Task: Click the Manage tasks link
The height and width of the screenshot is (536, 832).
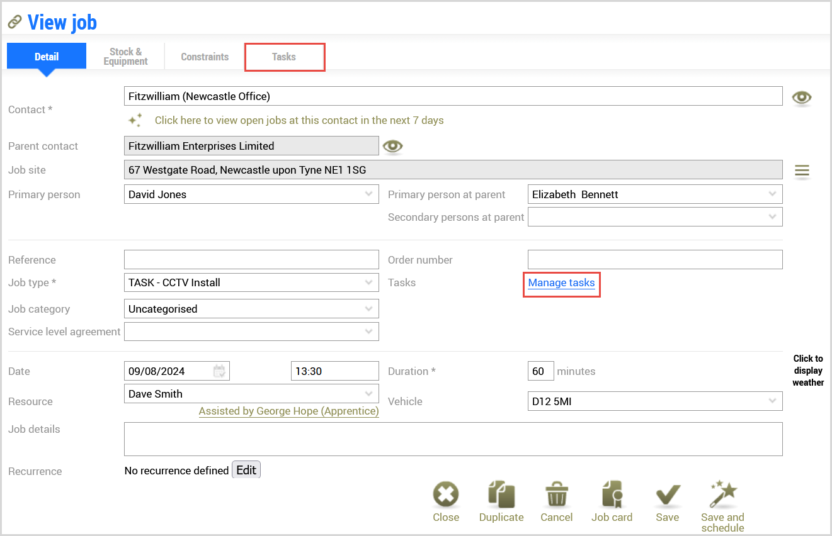Action: [561, 283]
